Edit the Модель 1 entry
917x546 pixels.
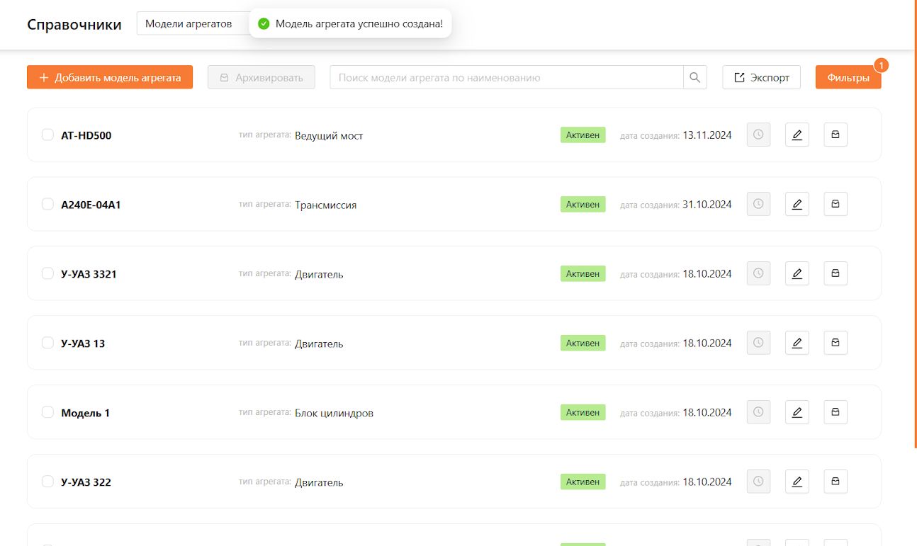[797, 412]
